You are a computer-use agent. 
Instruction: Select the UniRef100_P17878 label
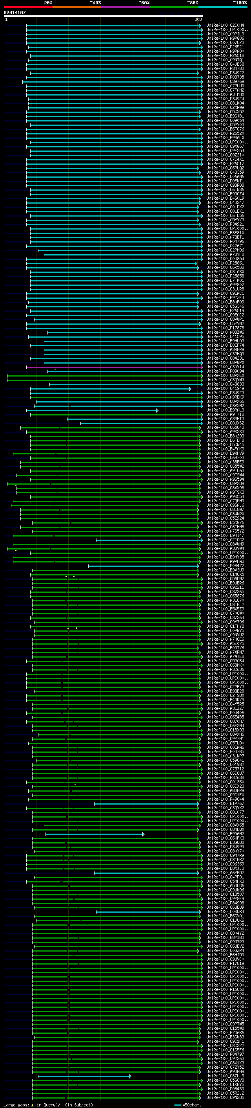(225, 328)
